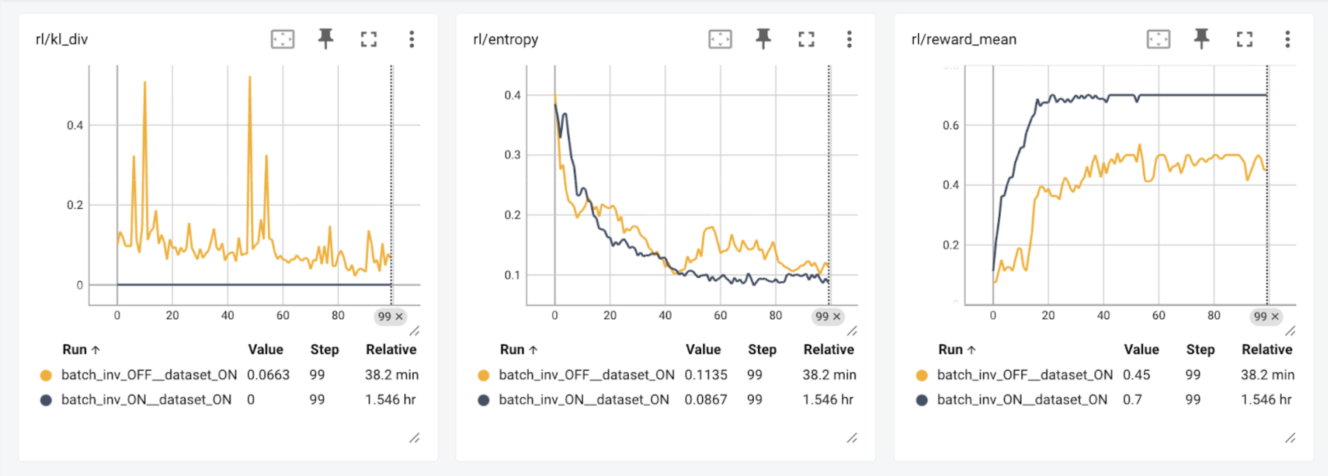Viewport: 1328px width, 476px height.
Task: Click dark batch_inv_ON swatch in reward_mean table
Action: coord(922,401)
